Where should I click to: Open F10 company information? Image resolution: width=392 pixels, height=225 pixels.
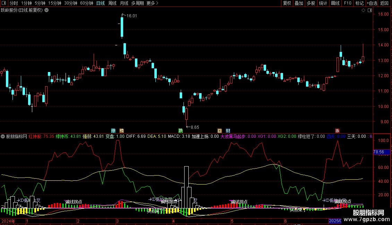(x=348, y=3)
